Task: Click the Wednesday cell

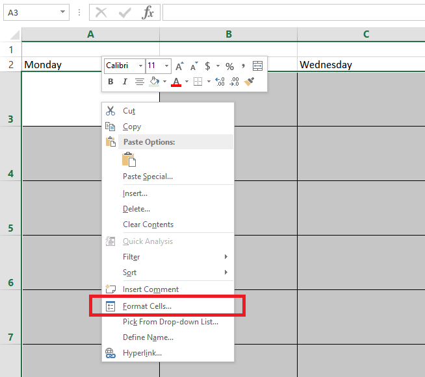Action: [361, 64]
